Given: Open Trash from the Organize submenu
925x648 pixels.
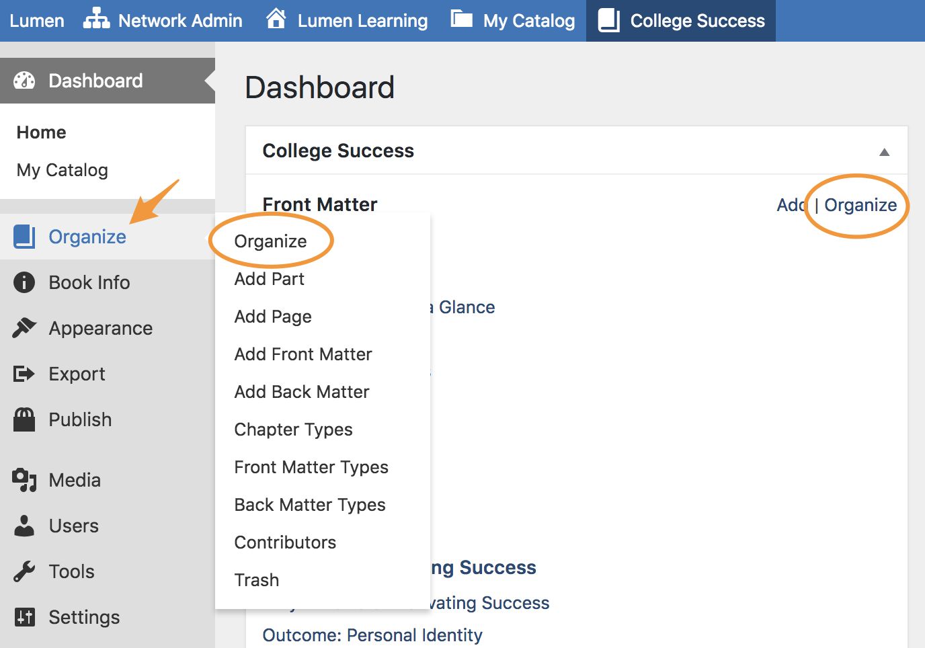Looking at the screenshot, I should [x=256, y=580].
